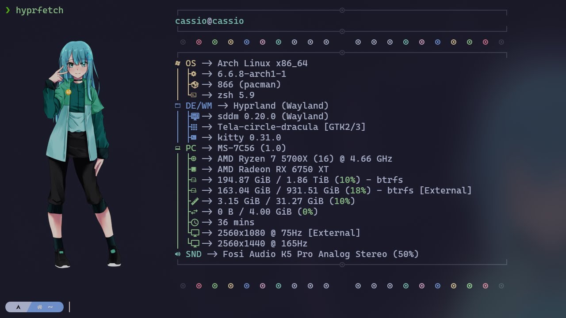Click the GPU card icon beside AMD Radeon RX
The image size is (566, 318).
point(194,169)
